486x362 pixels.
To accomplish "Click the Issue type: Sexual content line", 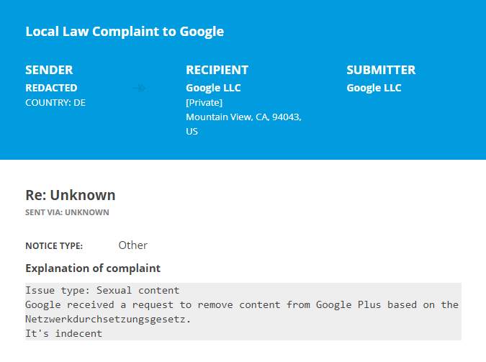I will click(102, 291).
